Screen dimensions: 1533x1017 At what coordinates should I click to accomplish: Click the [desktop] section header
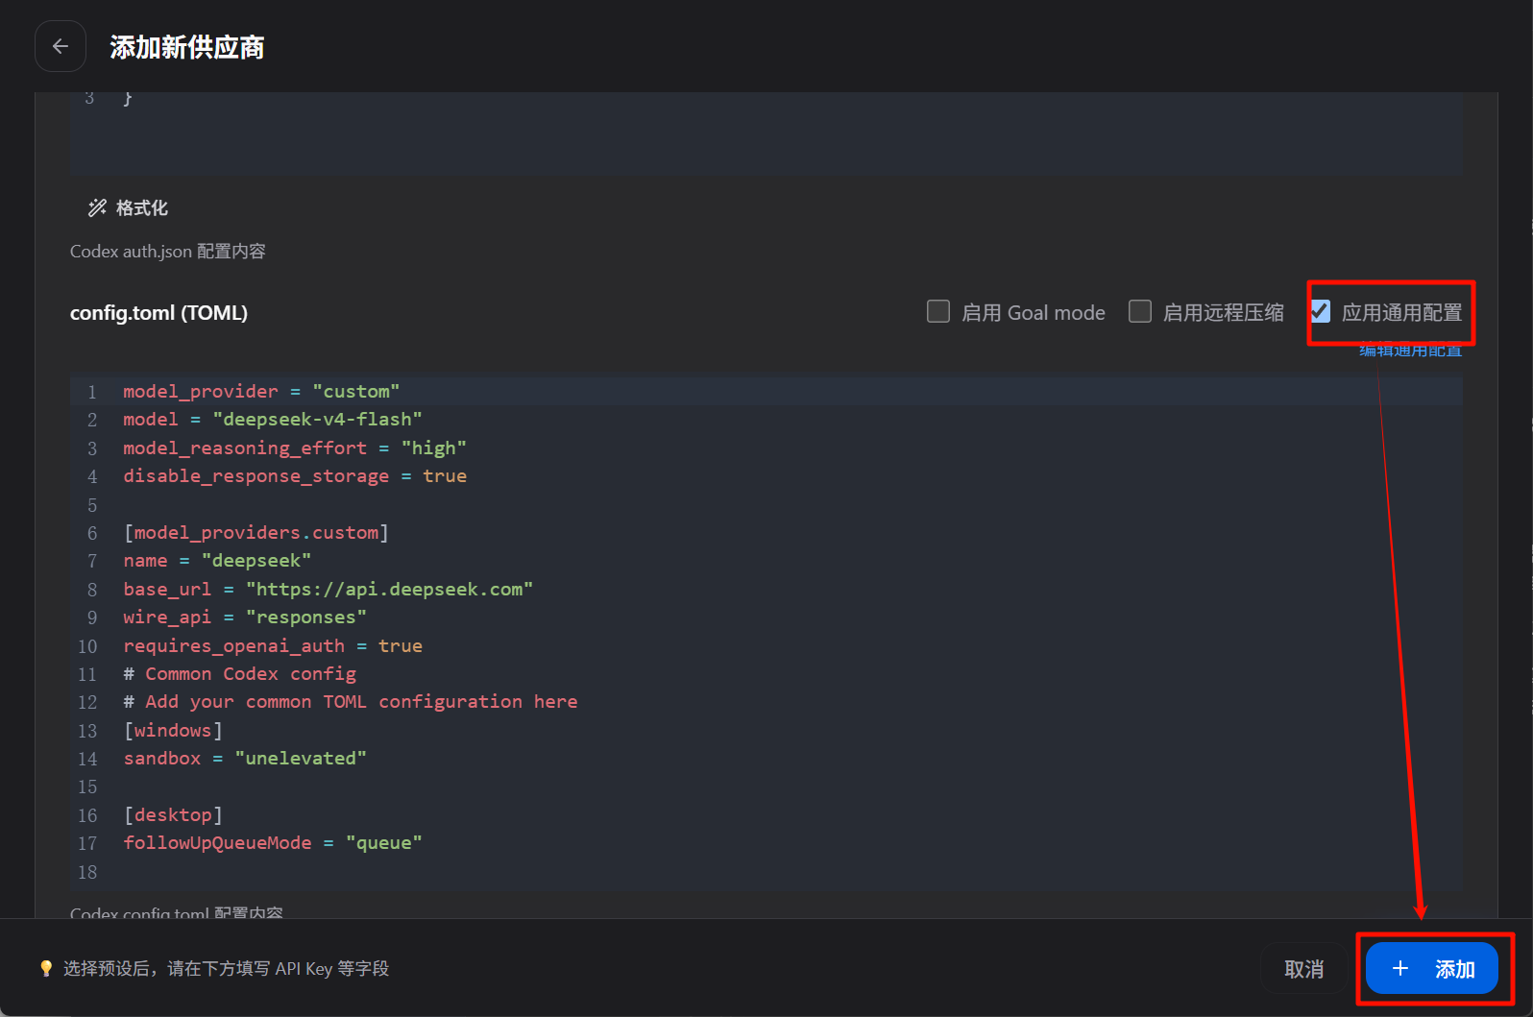173,814
